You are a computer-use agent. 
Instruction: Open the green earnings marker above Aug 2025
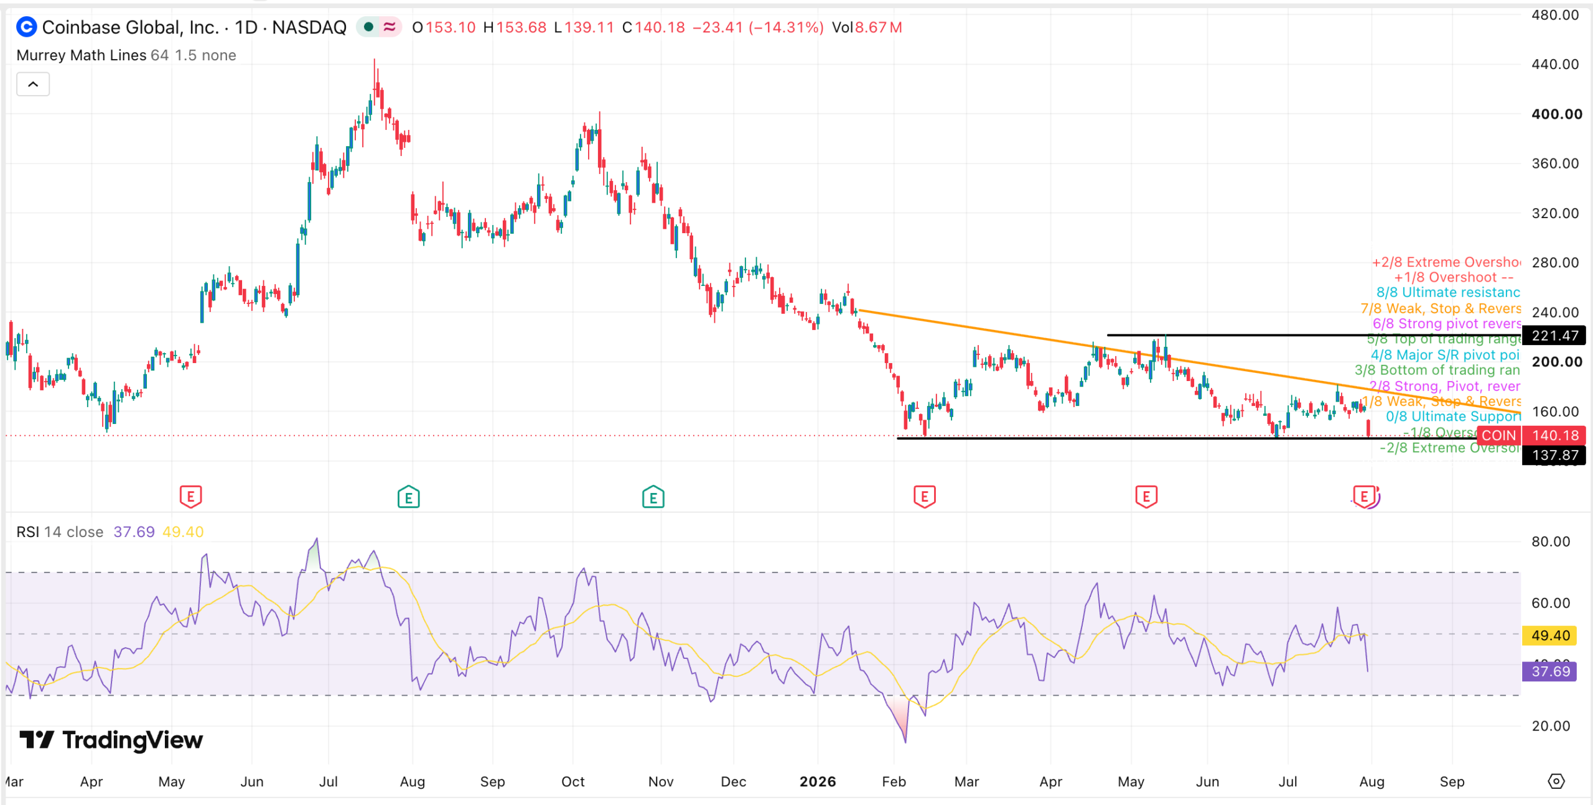409,497
